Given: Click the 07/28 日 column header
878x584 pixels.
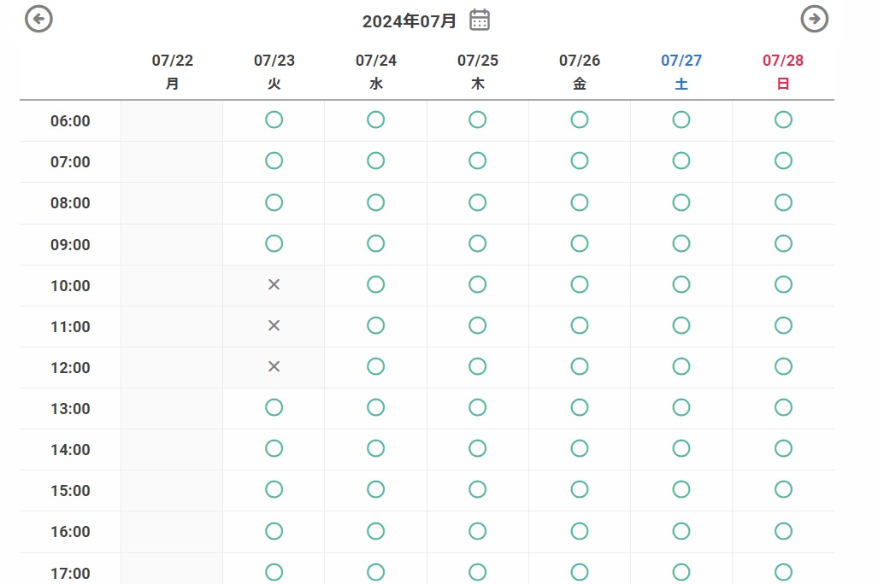Looking at the screenshot, I should tap(783, 72).
